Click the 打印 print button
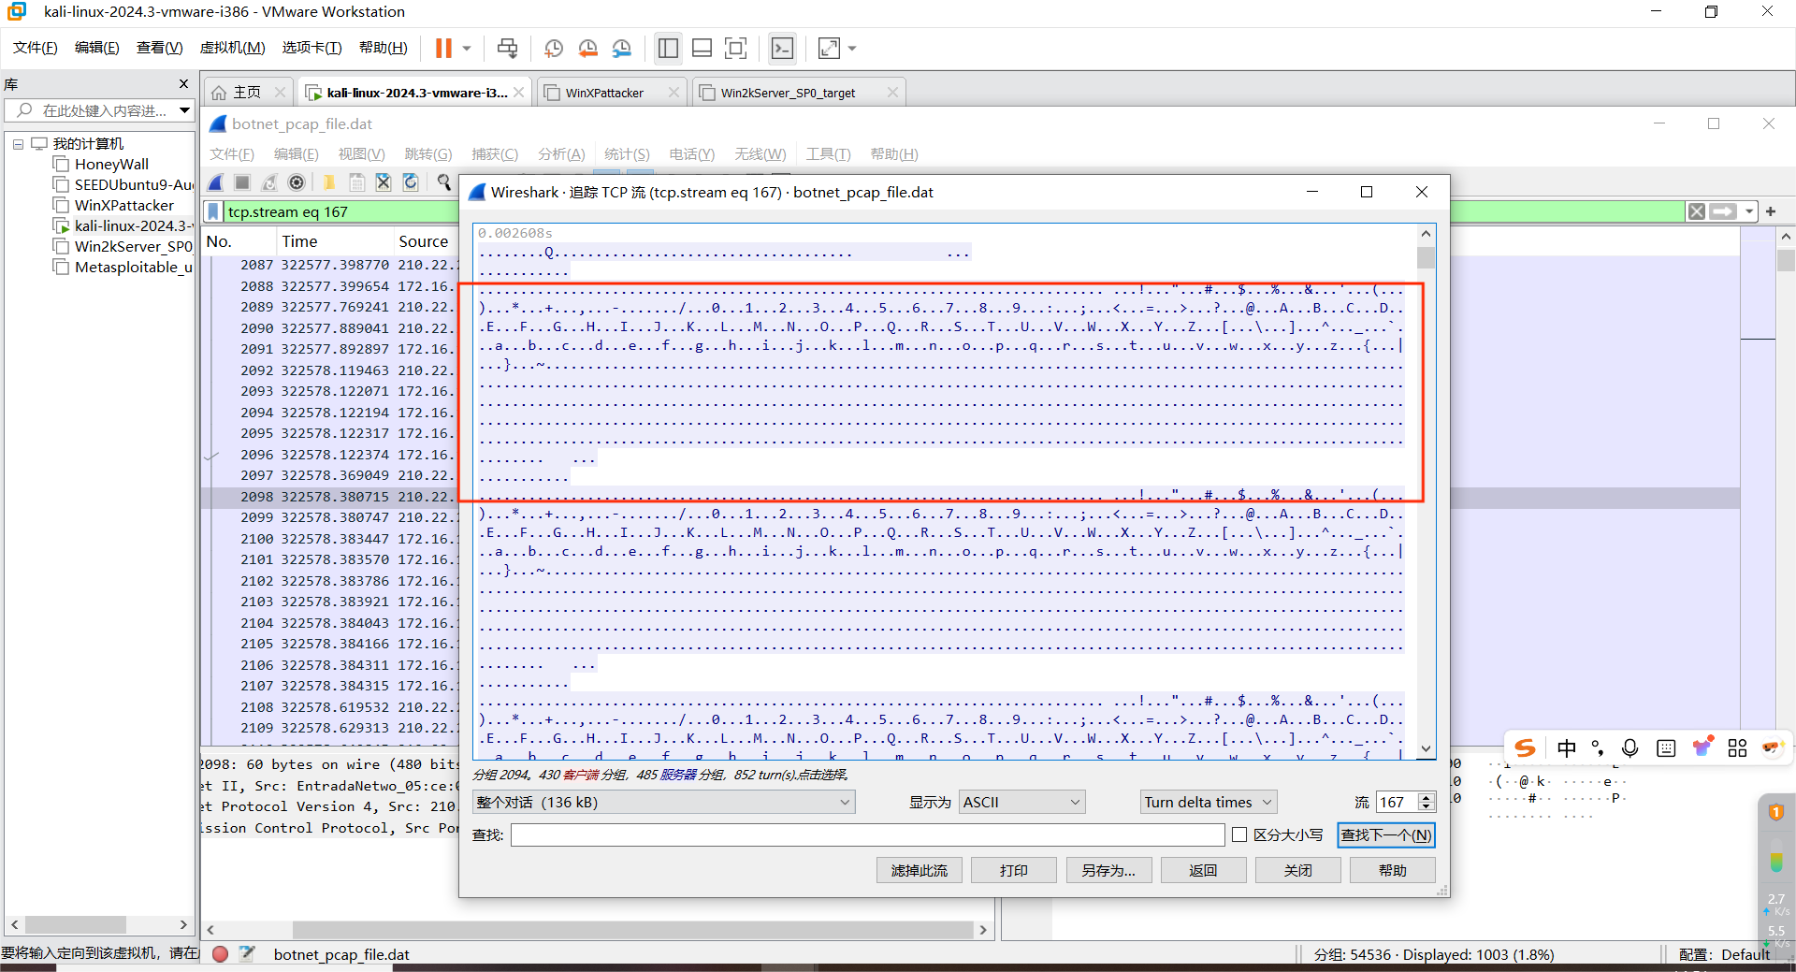The image size is (1796, 972). (1014, 871)
